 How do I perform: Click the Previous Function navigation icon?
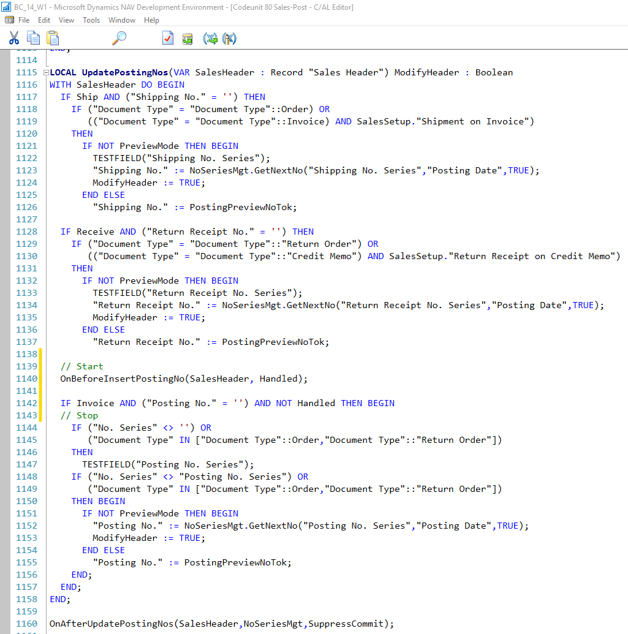click(229, 38)
